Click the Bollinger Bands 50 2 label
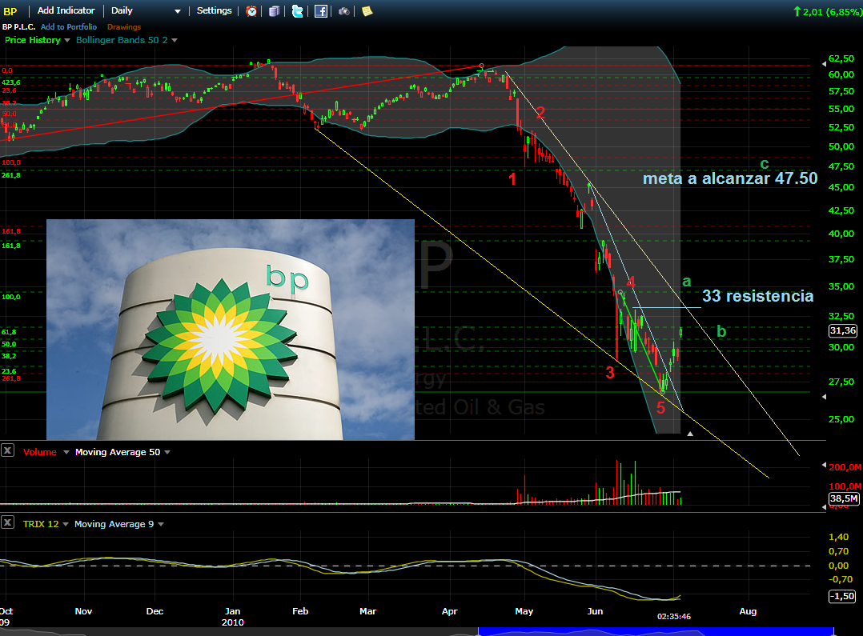863x636 pixels. [122, 40]
